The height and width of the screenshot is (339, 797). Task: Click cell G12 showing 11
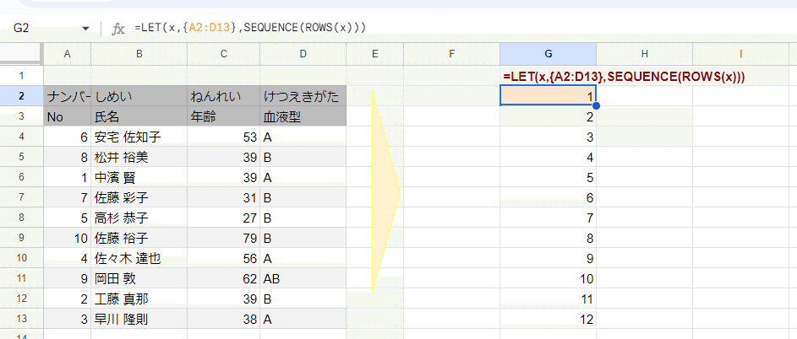pyautogui.click(x=548, y=299)
